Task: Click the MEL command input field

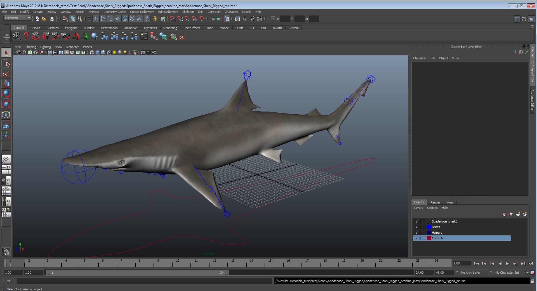Action: pyautogui.click(x=144, y=281)
